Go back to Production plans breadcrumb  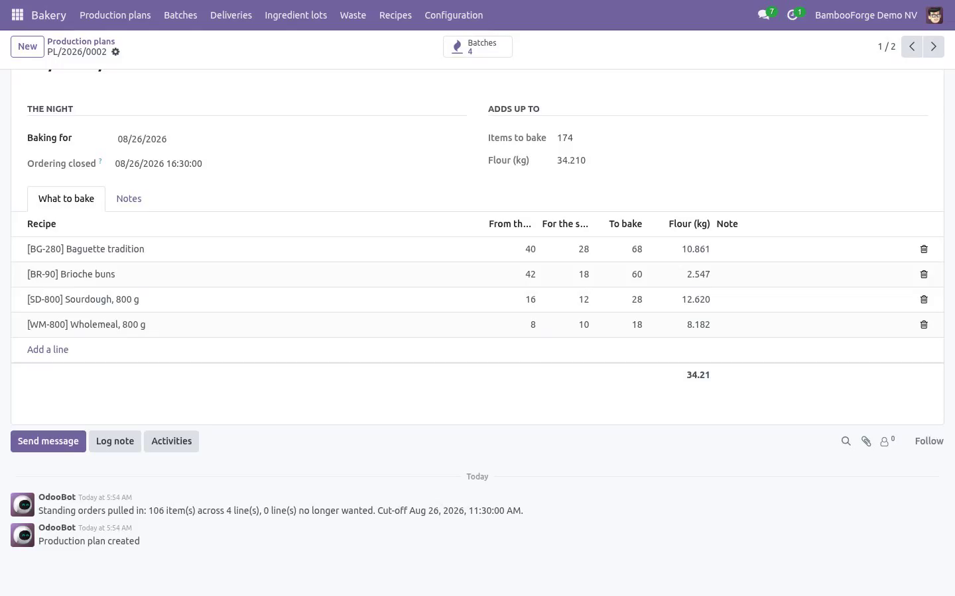click(x=81, y=41)
